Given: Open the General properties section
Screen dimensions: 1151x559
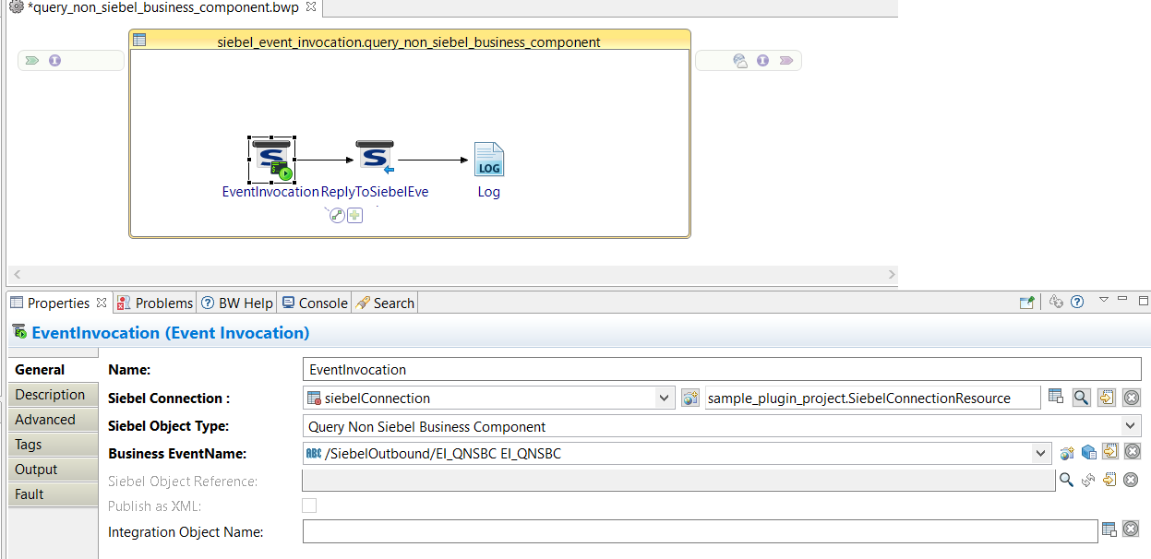Looking at the screenshot, I should click(53, 369).
